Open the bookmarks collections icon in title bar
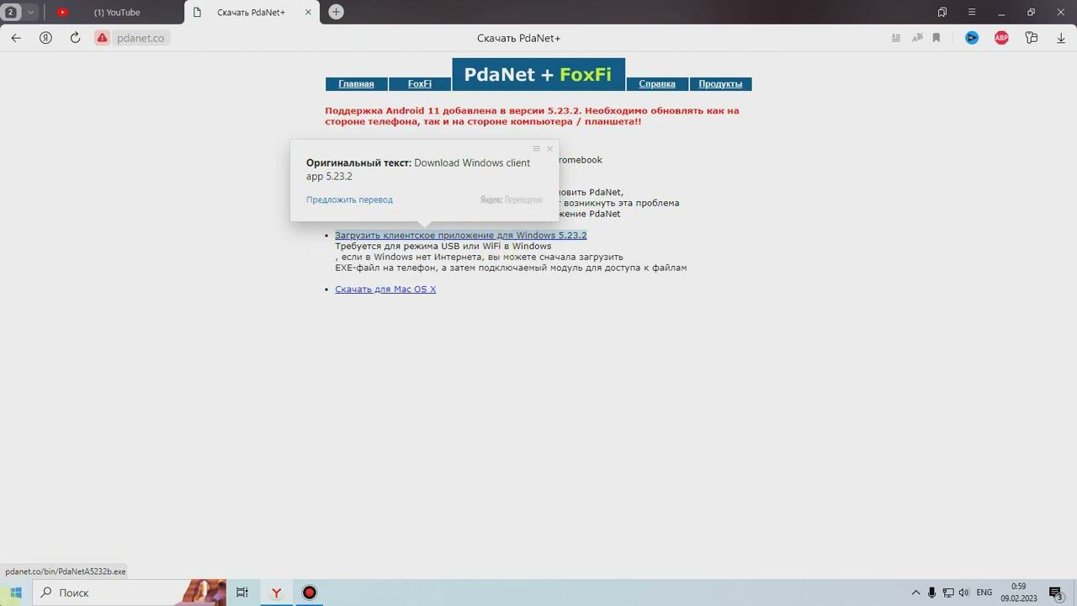The image size is (1077, 606). point(942,12)
